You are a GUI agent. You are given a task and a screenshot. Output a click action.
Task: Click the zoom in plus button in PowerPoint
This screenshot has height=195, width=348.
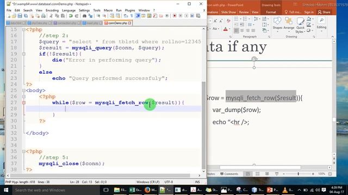313,174
